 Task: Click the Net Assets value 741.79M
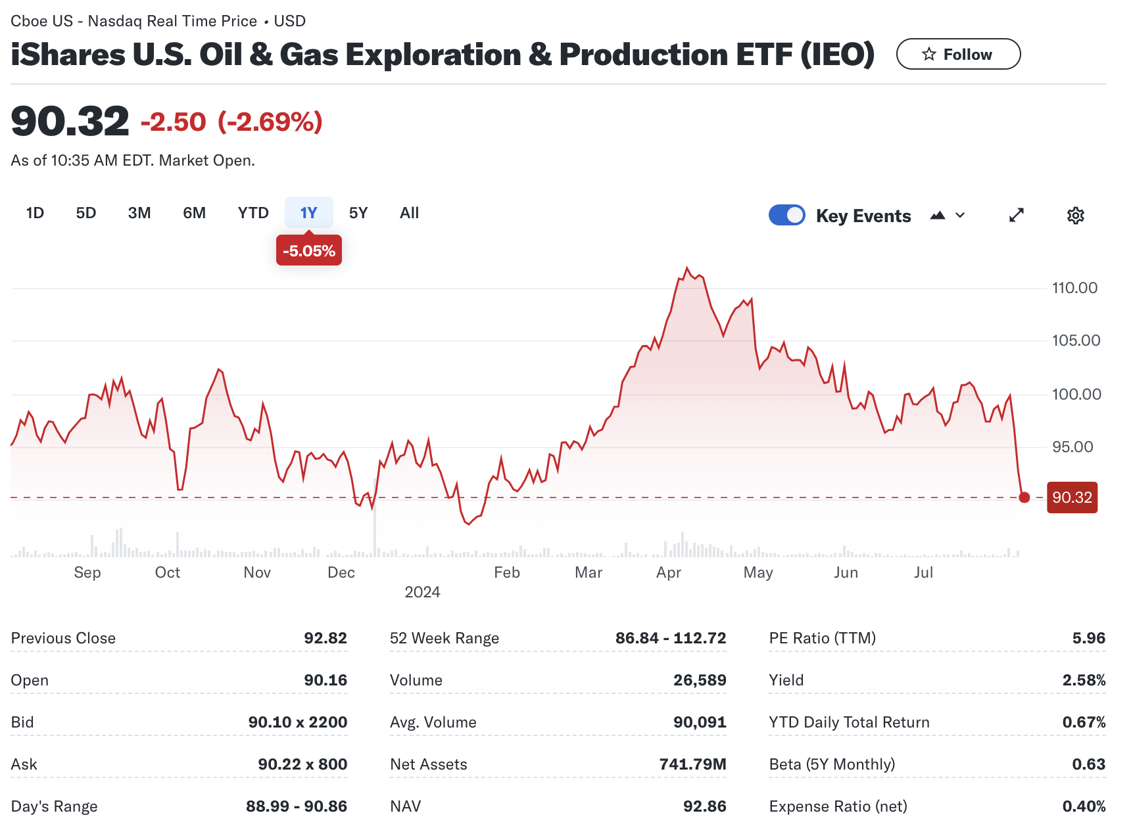(693, 764)
